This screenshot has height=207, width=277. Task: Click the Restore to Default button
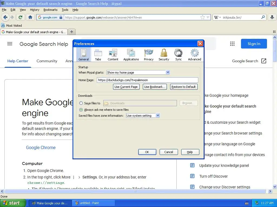coord(184,87)
